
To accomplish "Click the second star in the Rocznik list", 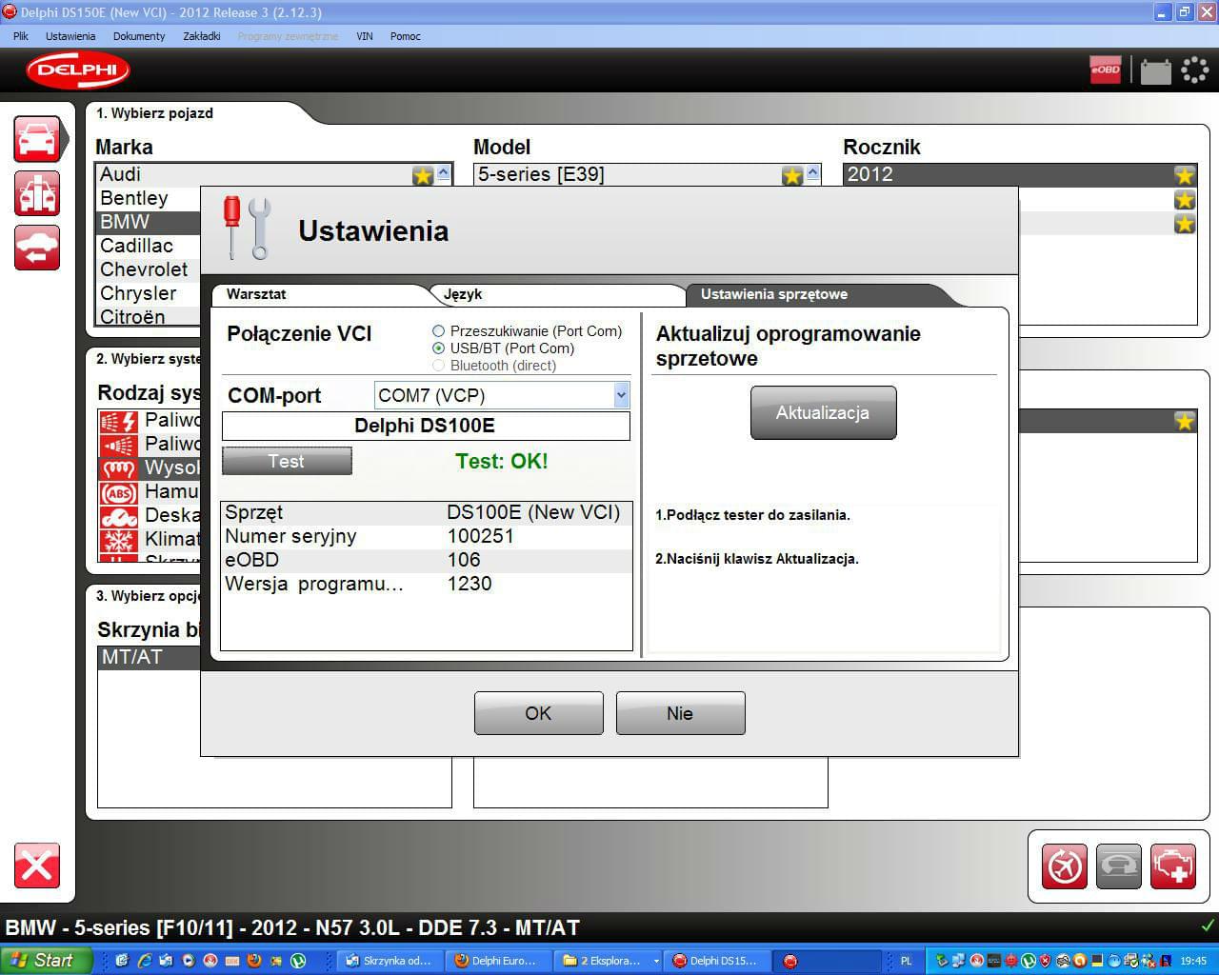I will pyautogui.click(x=1185, y=200).
